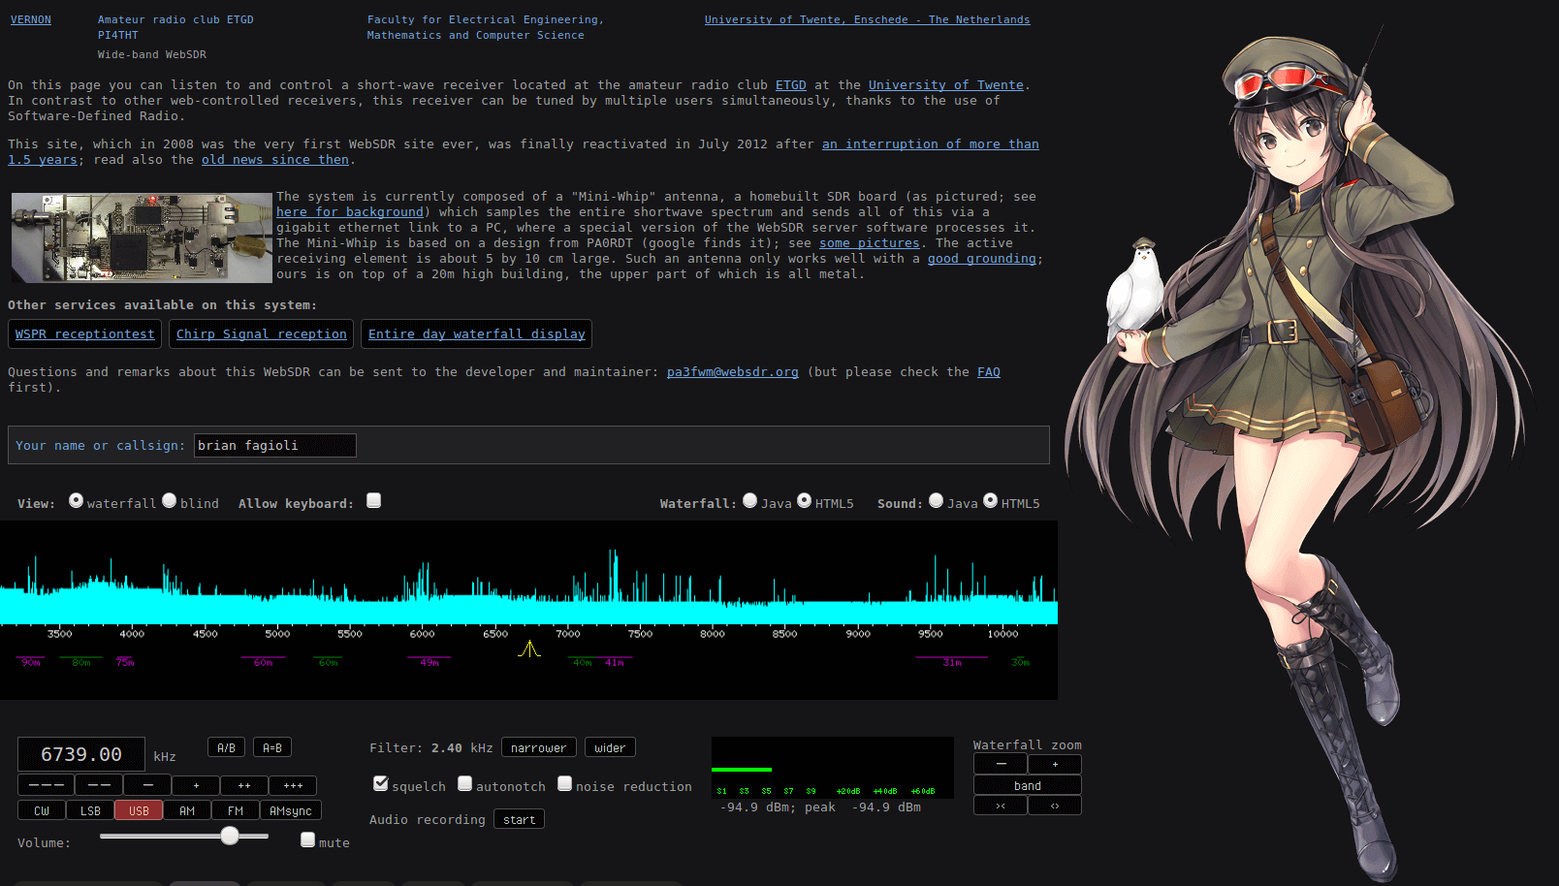This screenshot has height=886, width=1559.
Task: Tune down with the '−−−' frequency step button
Action: point(46,785)
